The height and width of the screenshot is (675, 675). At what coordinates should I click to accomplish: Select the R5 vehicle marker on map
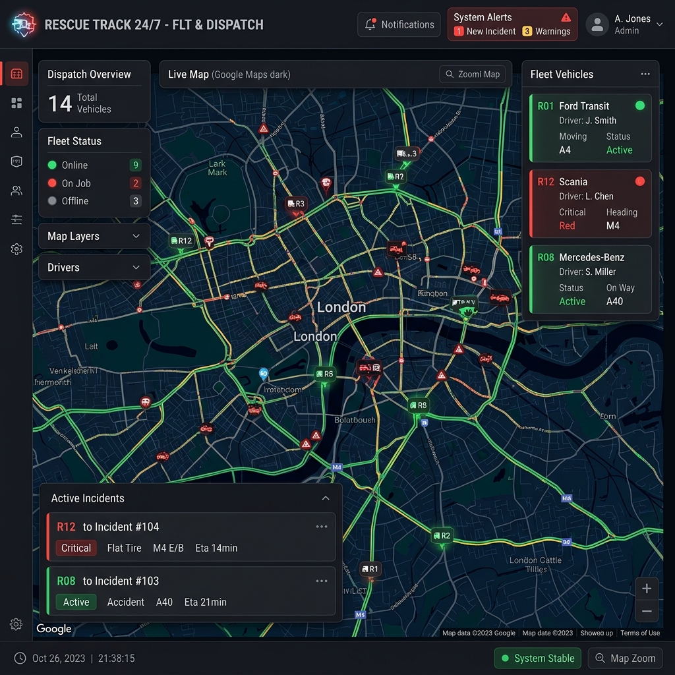tap(324, 374)
